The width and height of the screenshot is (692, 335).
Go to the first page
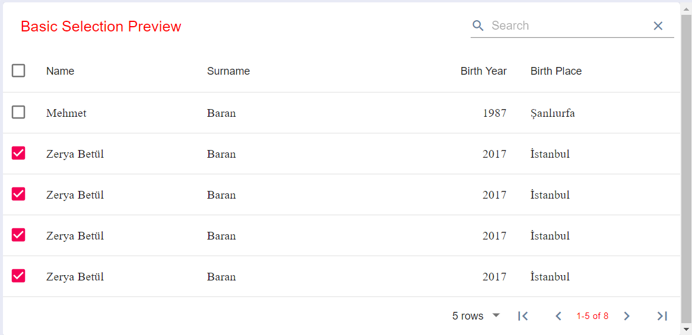click(x=523, y=316)
